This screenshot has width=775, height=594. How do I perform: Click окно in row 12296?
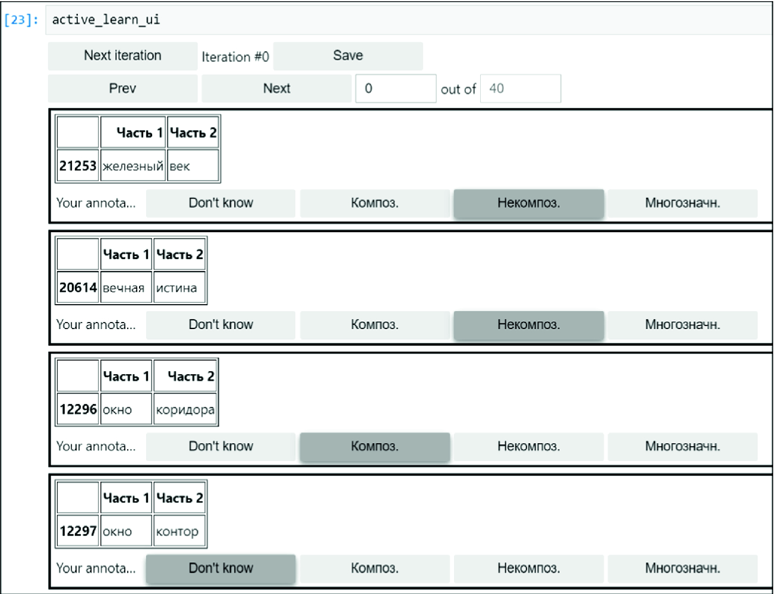pos(127,409)
